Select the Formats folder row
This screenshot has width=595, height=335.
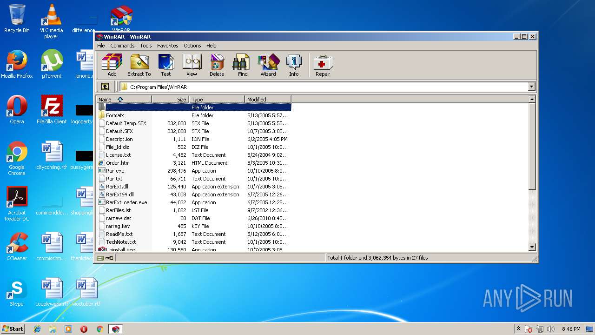click(x=194, y=115)
